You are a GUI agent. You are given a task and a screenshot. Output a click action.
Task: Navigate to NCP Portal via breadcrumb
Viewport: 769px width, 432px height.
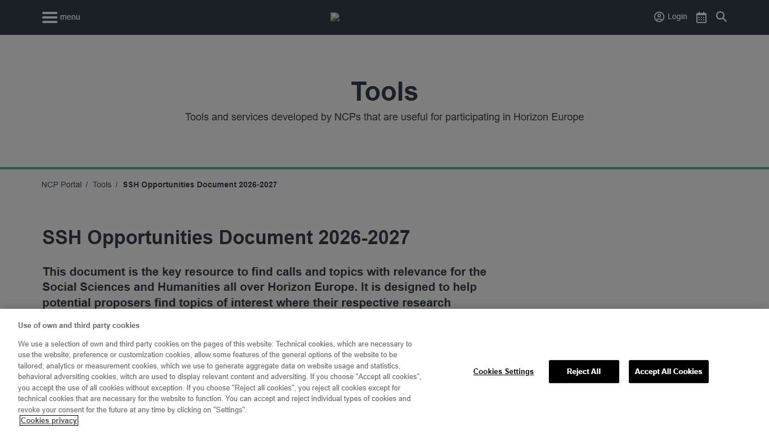61,184
